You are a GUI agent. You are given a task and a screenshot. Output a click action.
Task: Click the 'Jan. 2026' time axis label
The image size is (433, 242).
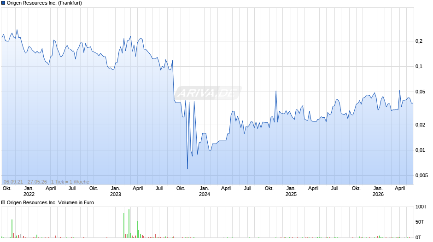(x=378, y=191)
